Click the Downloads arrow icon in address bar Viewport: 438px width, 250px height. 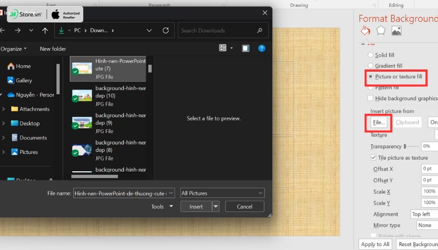click(x=61, y=31)
